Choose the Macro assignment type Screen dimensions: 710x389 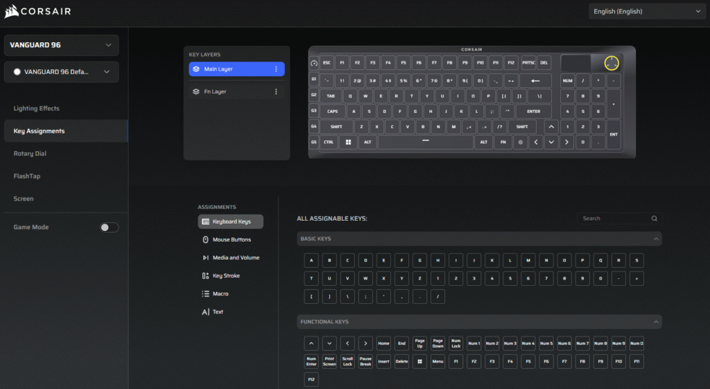click(x=220, y=293)
